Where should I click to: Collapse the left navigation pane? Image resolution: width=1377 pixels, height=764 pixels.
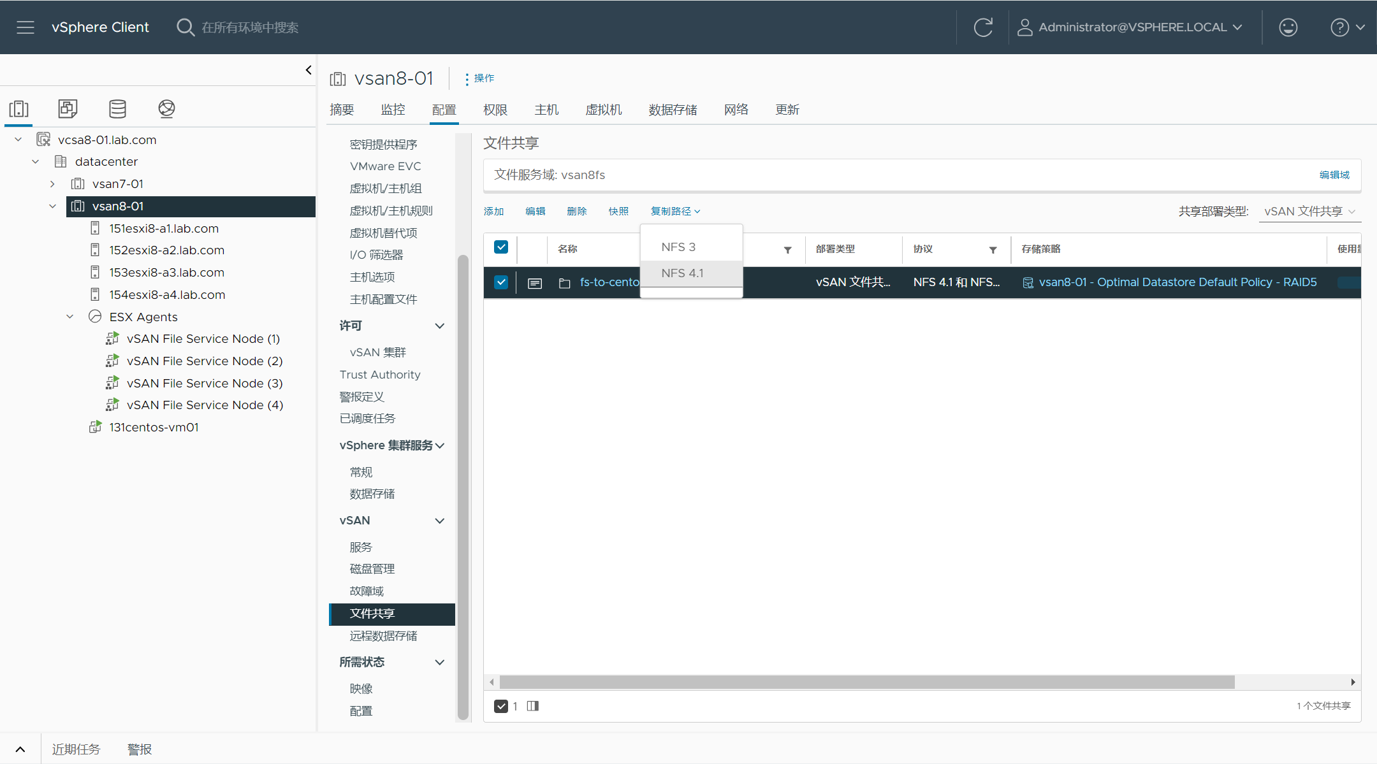pos(309,70)
